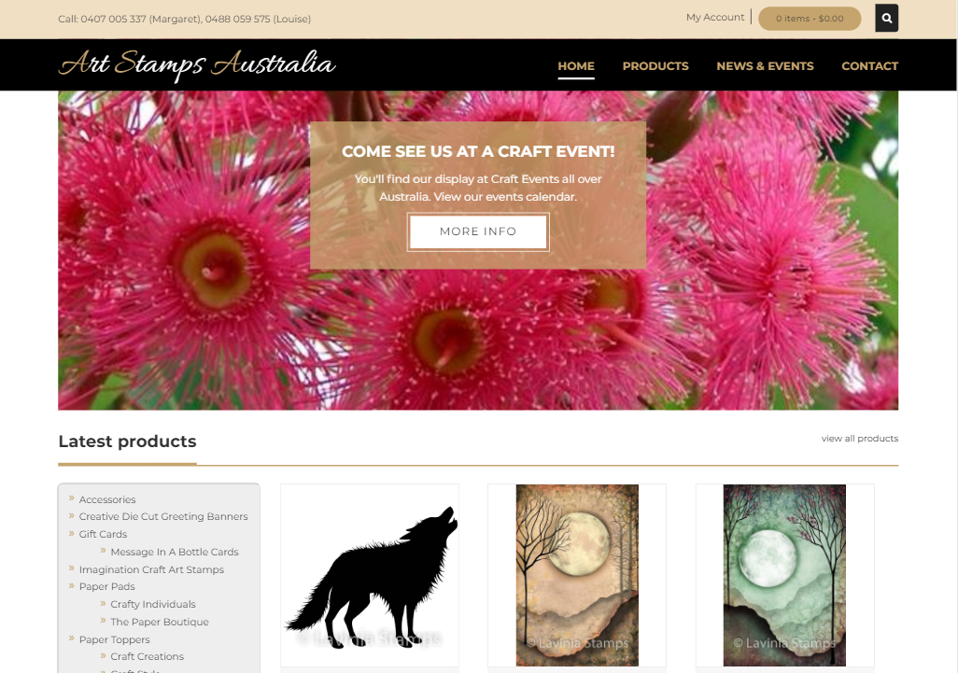Click the MORE INFO button
958x673 pixels.
(x=478, y=231)
